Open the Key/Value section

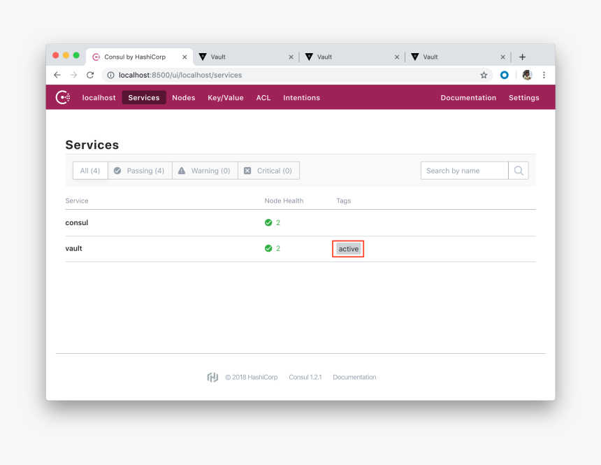(x=226, y=98)
